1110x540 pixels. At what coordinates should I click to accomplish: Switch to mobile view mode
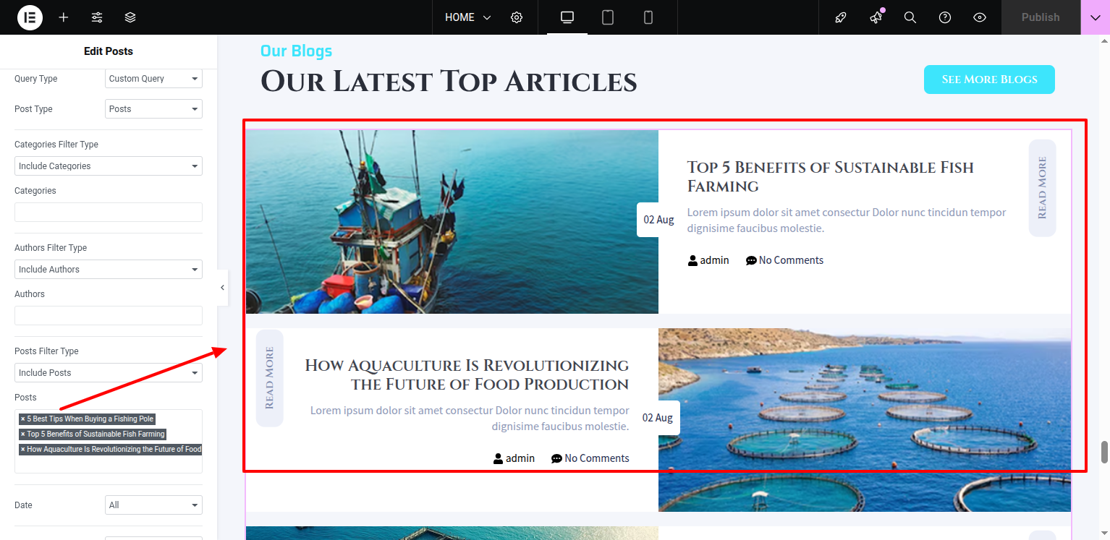(x=648, y=17)
